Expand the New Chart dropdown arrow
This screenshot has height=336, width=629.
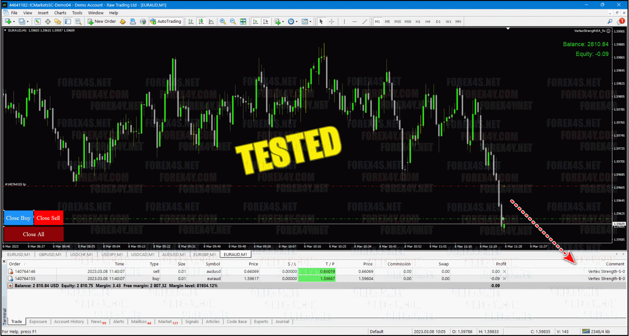coord(14,21)
